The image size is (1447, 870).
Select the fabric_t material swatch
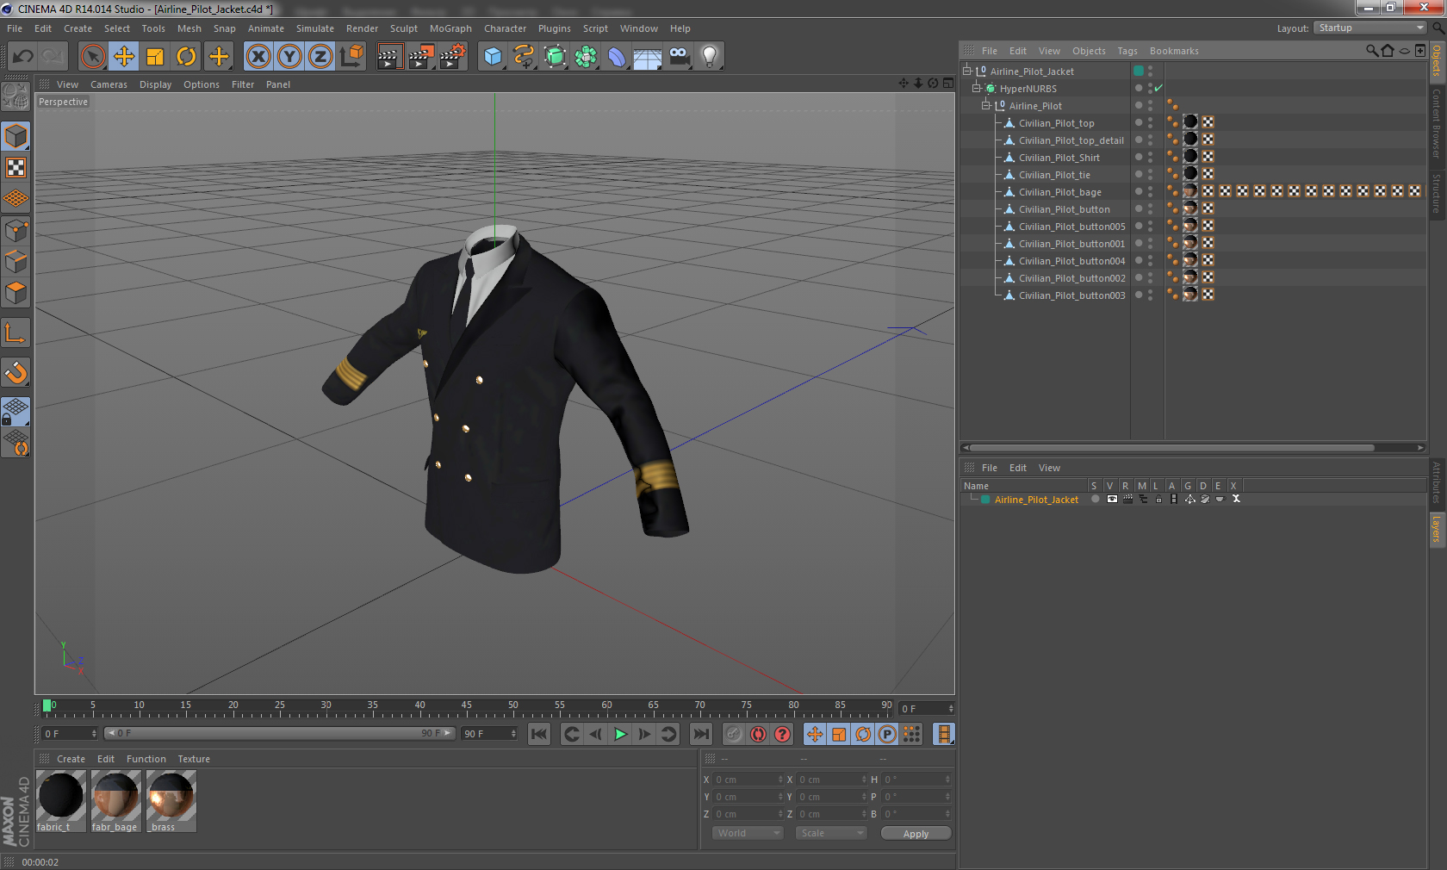[x=61, y=801]
